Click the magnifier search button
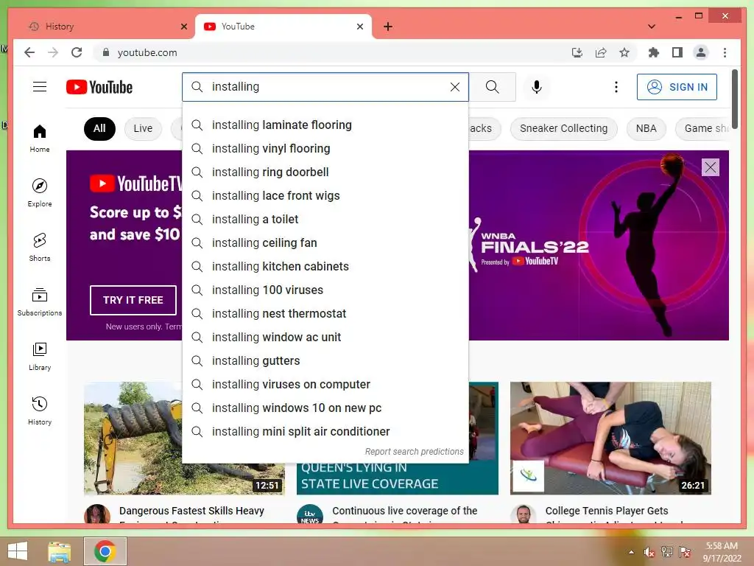 [x=493, y=87]
